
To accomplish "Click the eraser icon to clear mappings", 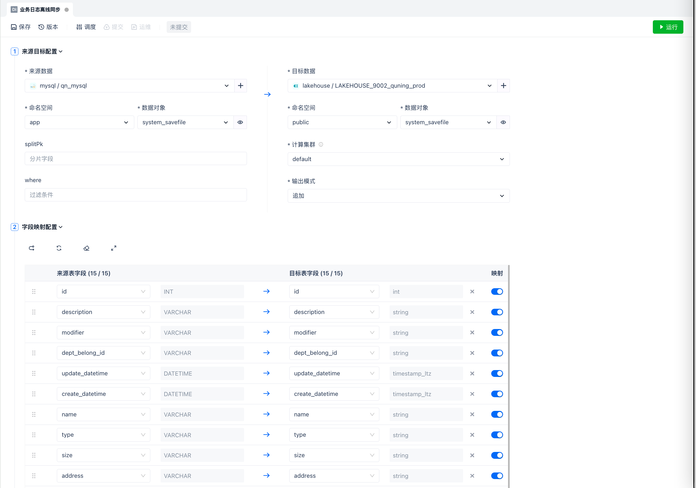I will tap(86, 248).
